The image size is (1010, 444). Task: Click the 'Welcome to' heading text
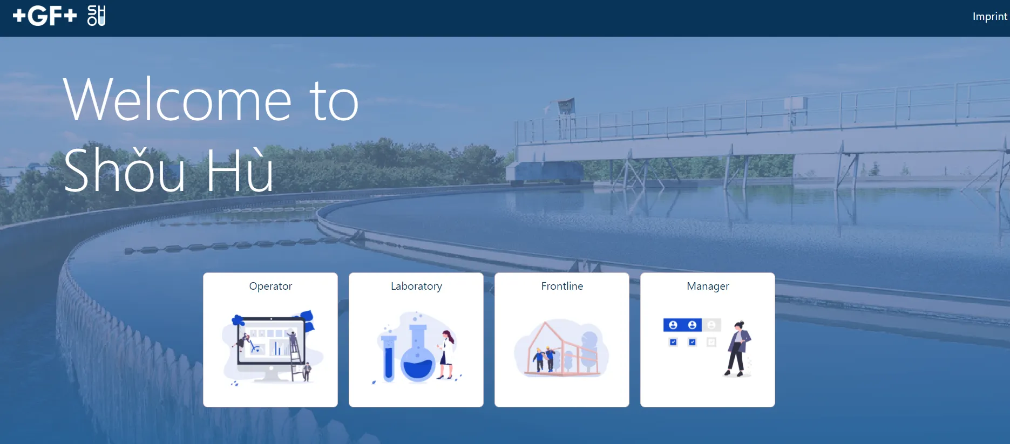pyautogui.click(x=211, y=99)
